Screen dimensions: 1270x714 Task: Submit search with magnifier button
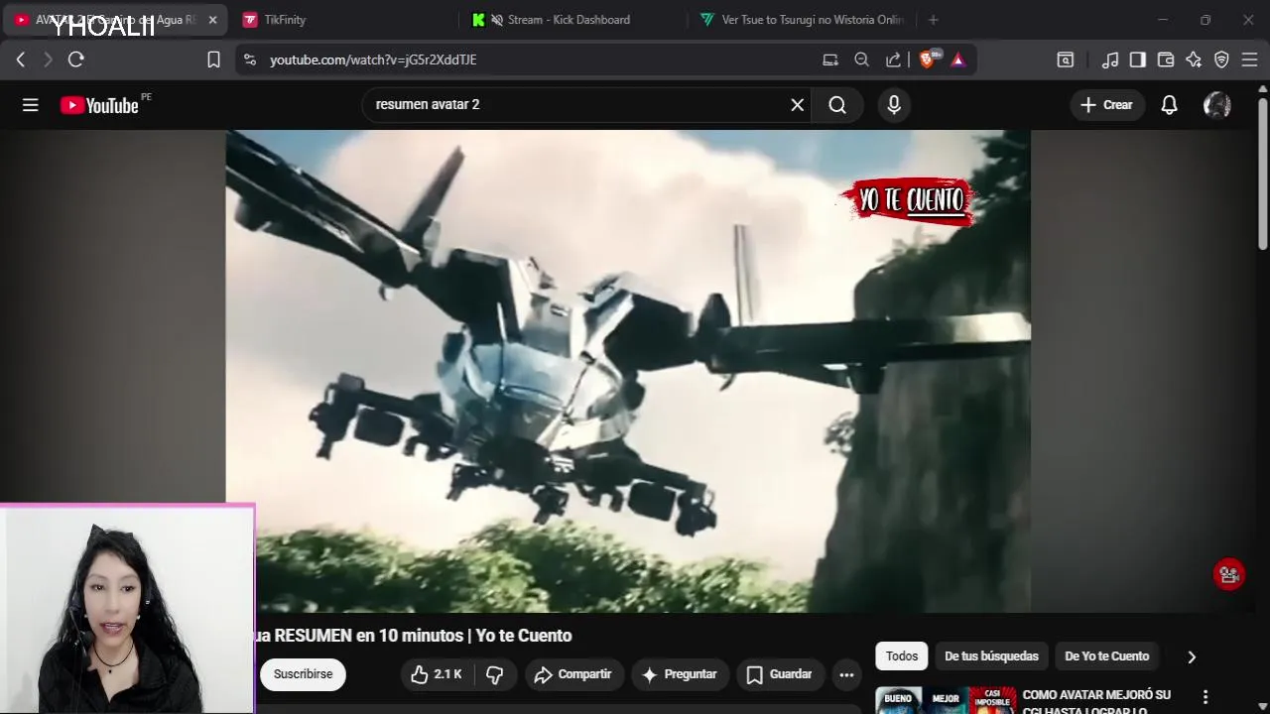pos(837,105)
